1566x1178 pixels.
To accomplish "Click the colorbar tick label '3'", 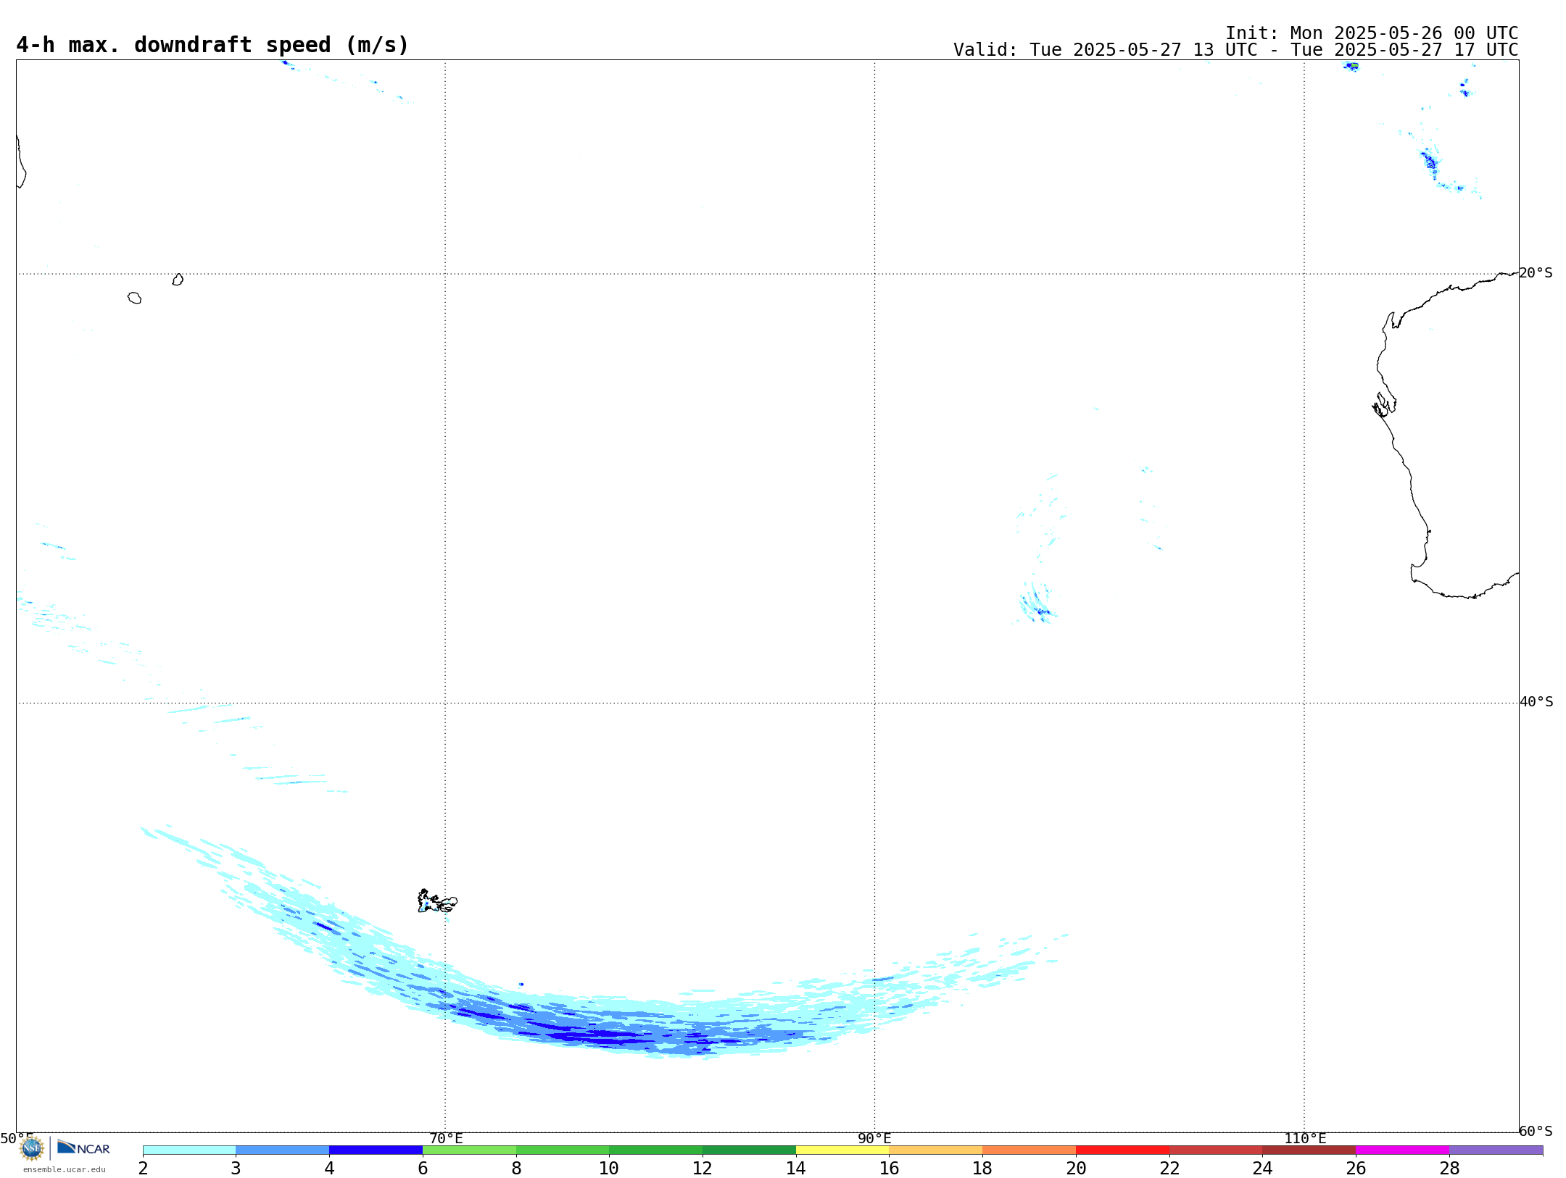I will [236, 1169].
